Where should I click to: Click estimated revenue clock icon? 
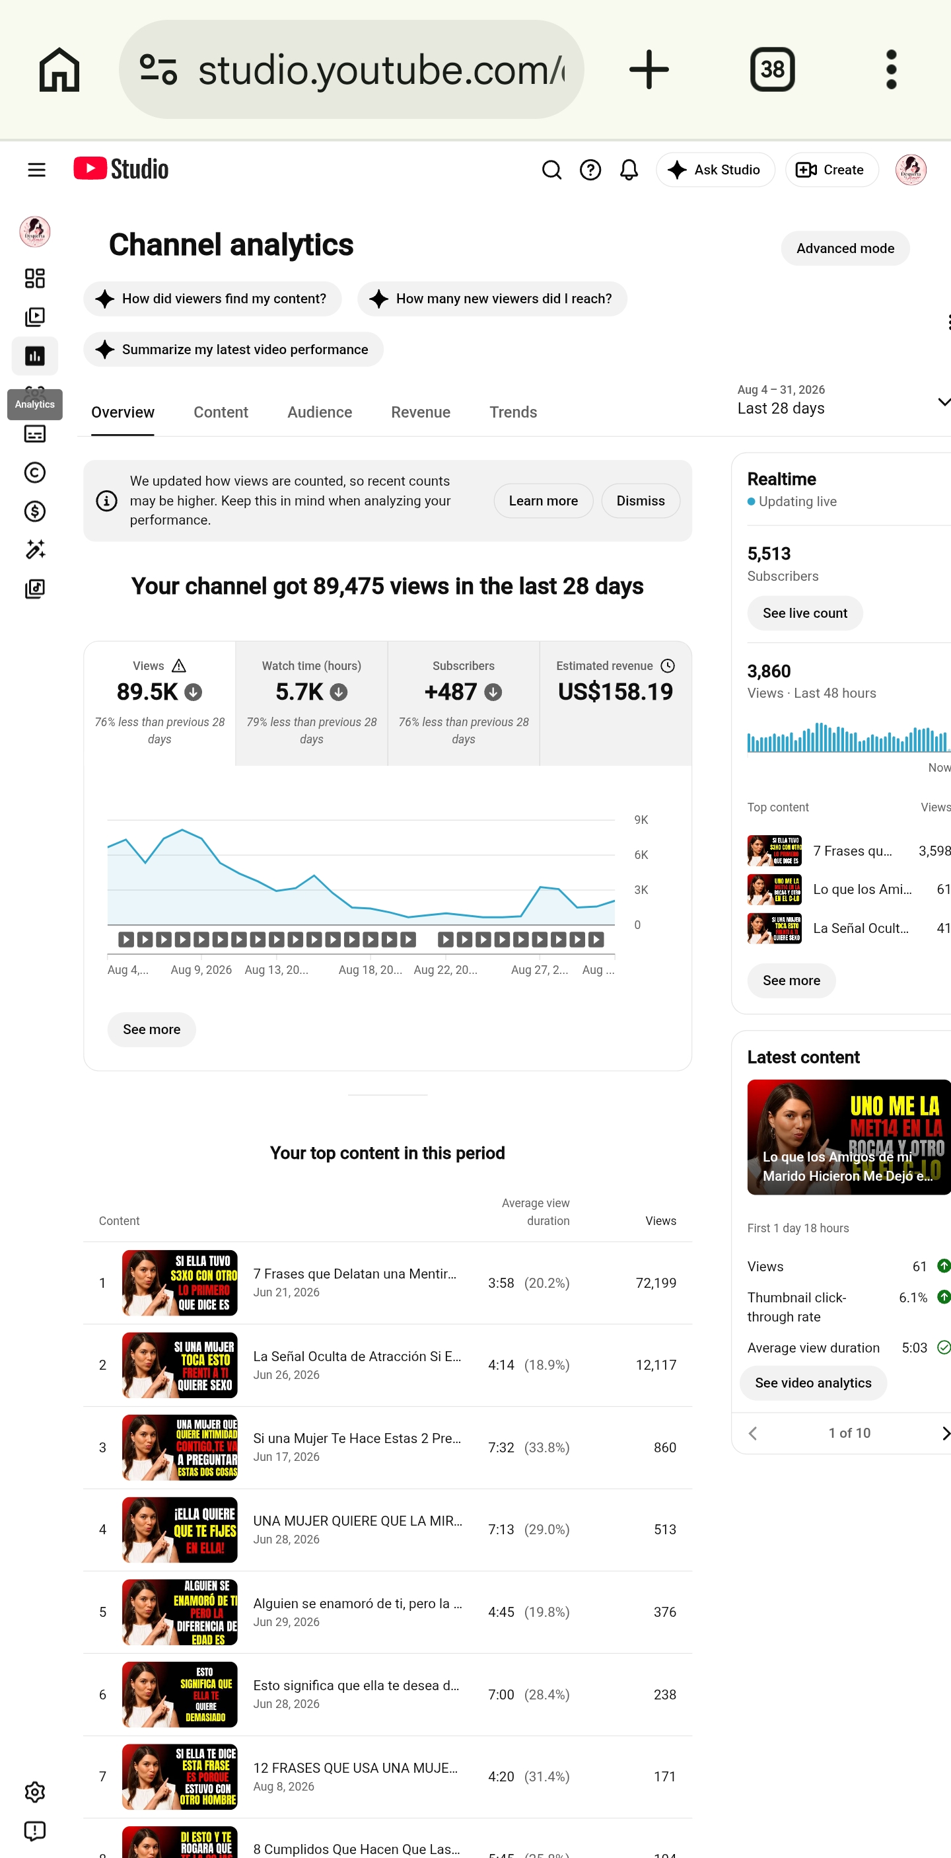tap(668, 665)
